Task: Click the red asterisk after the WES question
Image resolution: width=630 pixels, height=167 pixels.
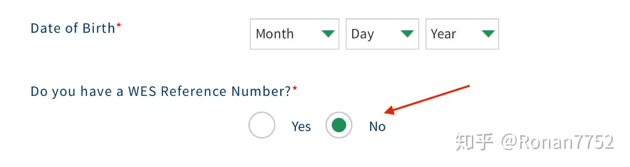Action: 295,89
